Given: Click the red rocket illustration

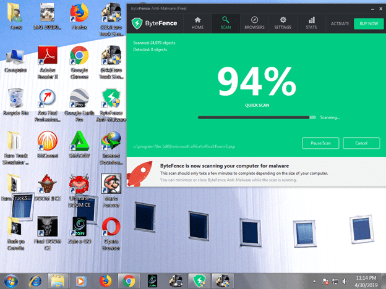Looking at the screenshot, I should pyautogui.click(x=140, y=174).
